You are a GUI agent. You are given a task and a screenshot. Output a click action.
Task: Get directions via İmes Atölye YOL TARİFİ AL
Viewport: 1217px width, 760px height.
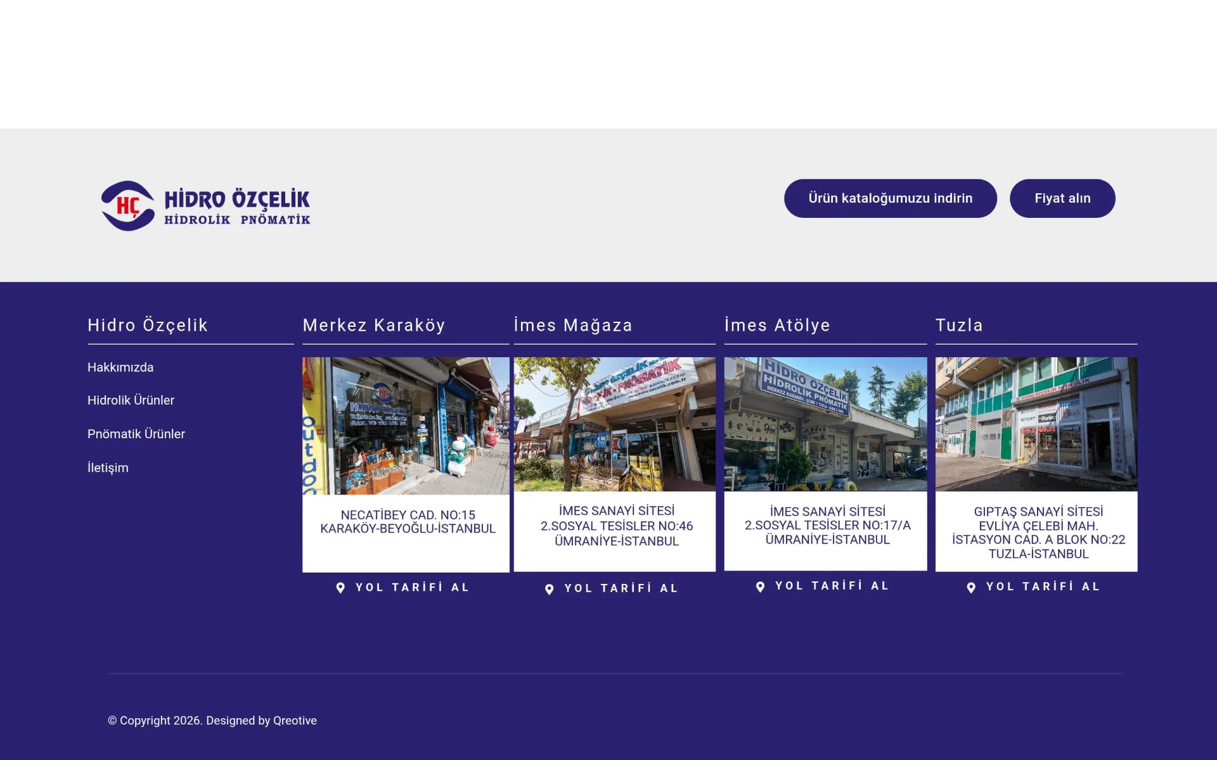pyautogui.click(x=832, y=586)
